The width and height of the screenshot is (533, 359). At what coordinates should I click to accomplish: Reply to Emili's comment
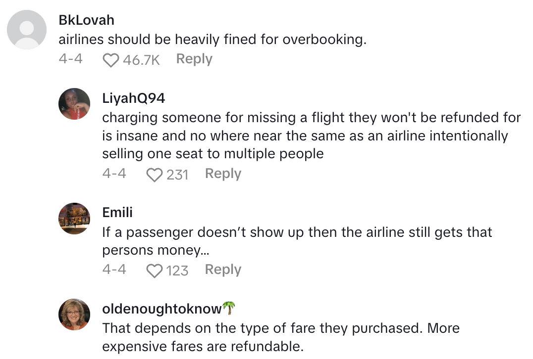coord(223,269)
